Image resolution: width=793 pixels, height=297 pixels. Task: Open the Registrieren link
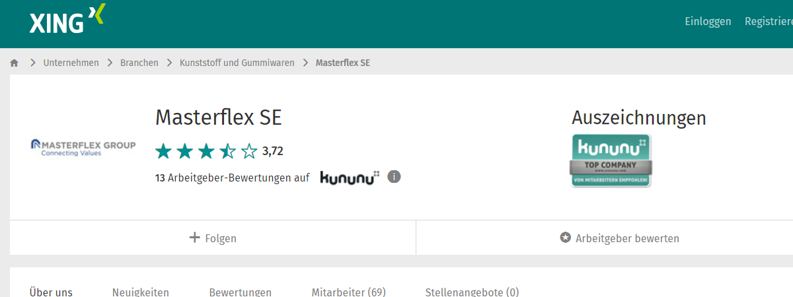pos(769,22)
